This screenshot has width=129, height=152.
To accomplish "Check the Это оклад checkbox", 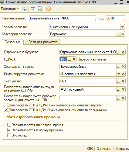I will (x=9, y=135).
